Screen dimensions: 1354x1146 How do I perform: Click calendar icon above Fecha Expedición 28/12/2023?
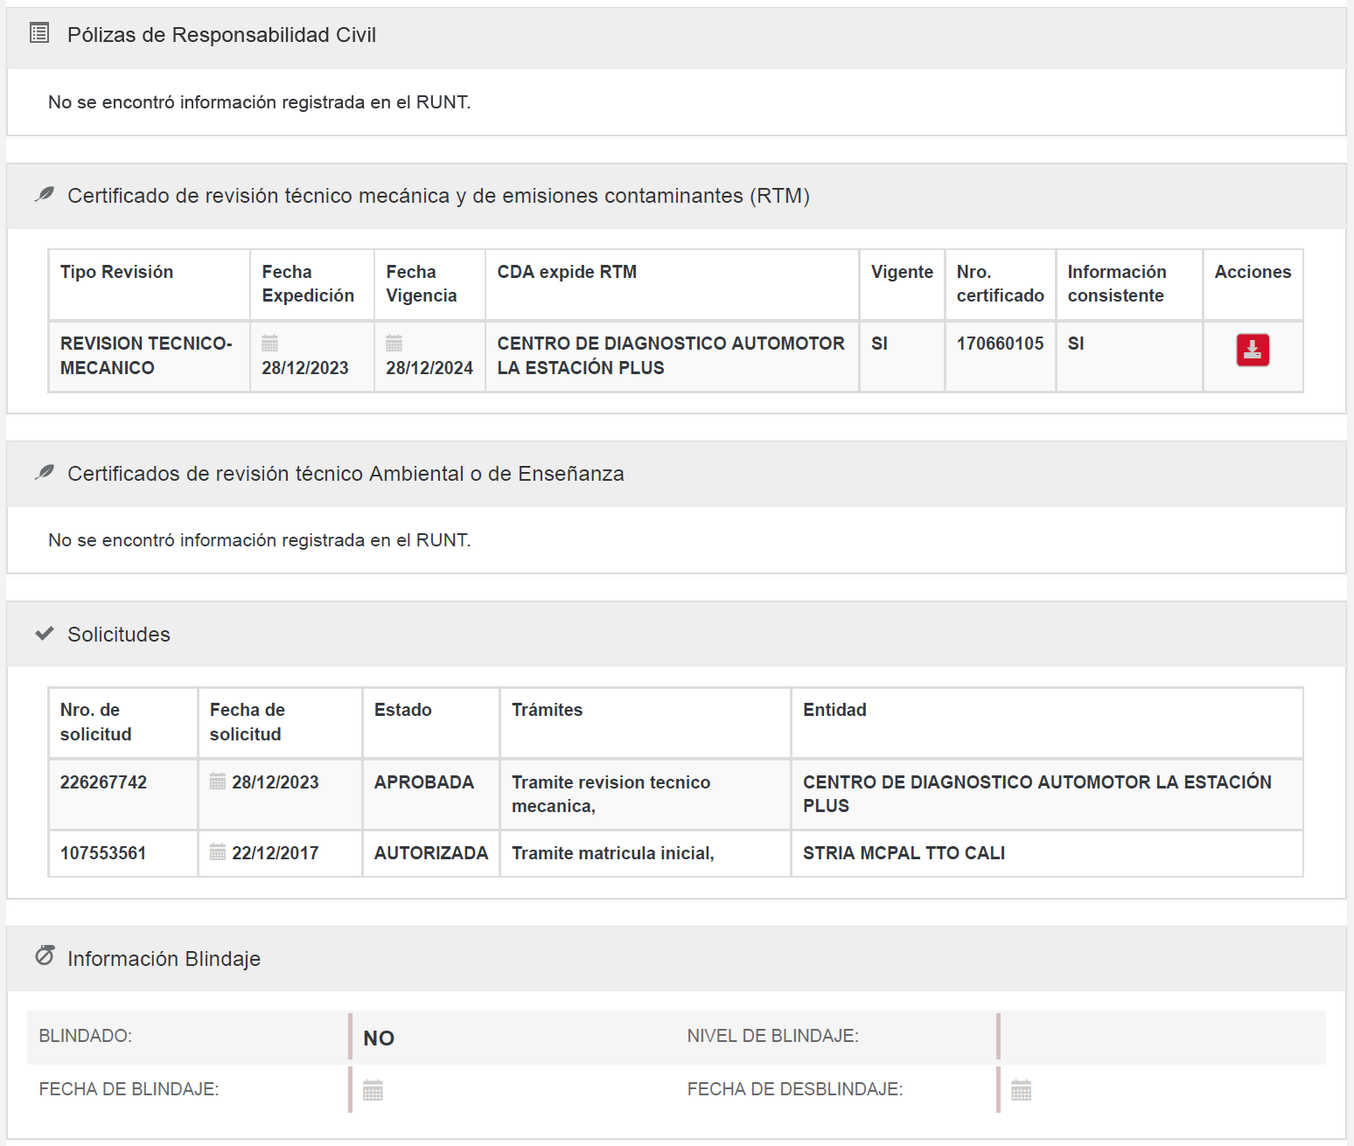point(270,343)
